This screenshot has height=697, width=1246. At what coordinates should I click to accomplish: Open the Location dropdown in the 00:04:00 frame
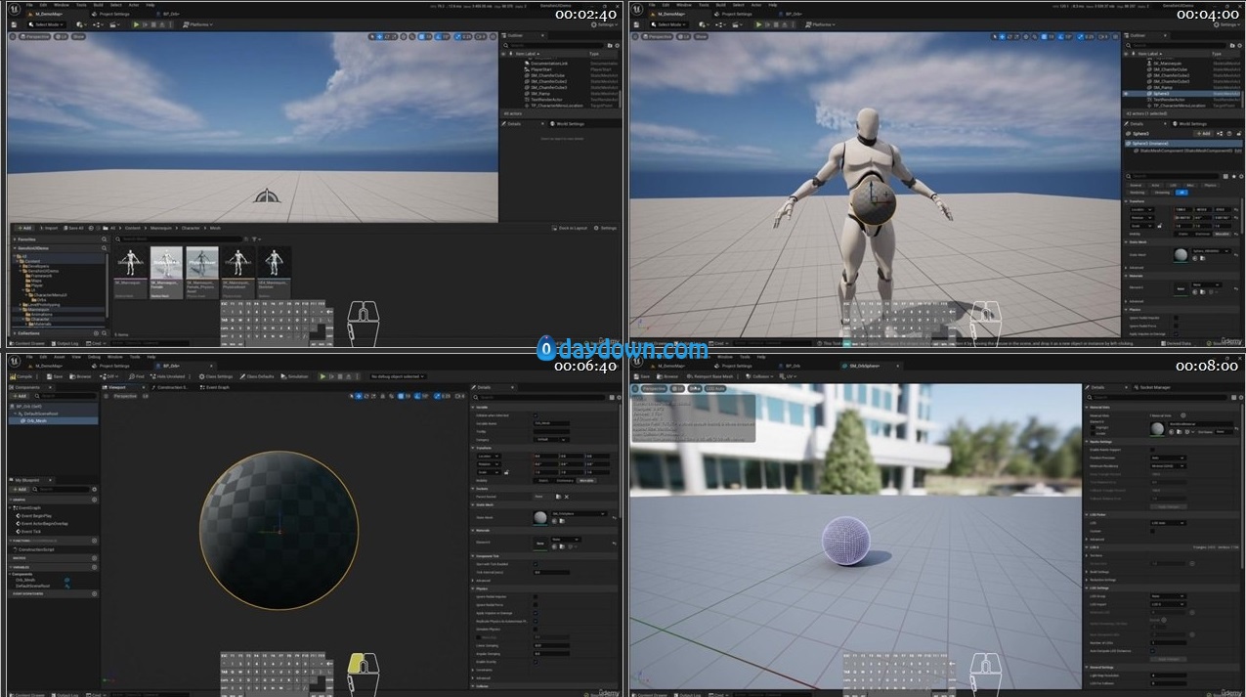1142,209
